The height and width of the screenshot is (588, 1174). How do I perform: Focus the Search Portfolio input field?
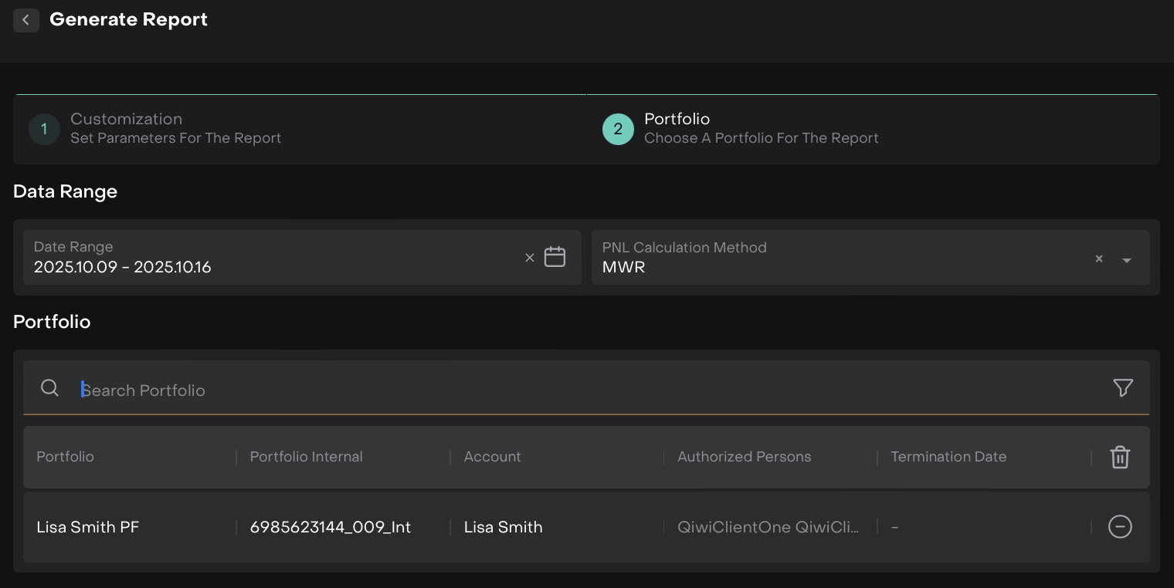[541, 390]
